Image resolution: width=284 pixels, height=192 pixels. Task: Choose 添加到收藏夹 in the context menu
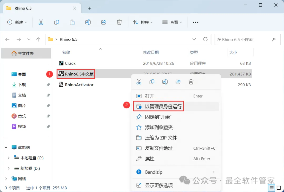coord(176,127)
